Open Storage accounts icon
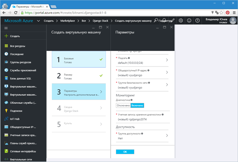 [x=6, y=135]
